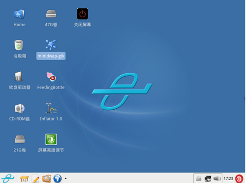Select the 屏幕亮度调节 label text

51,150
